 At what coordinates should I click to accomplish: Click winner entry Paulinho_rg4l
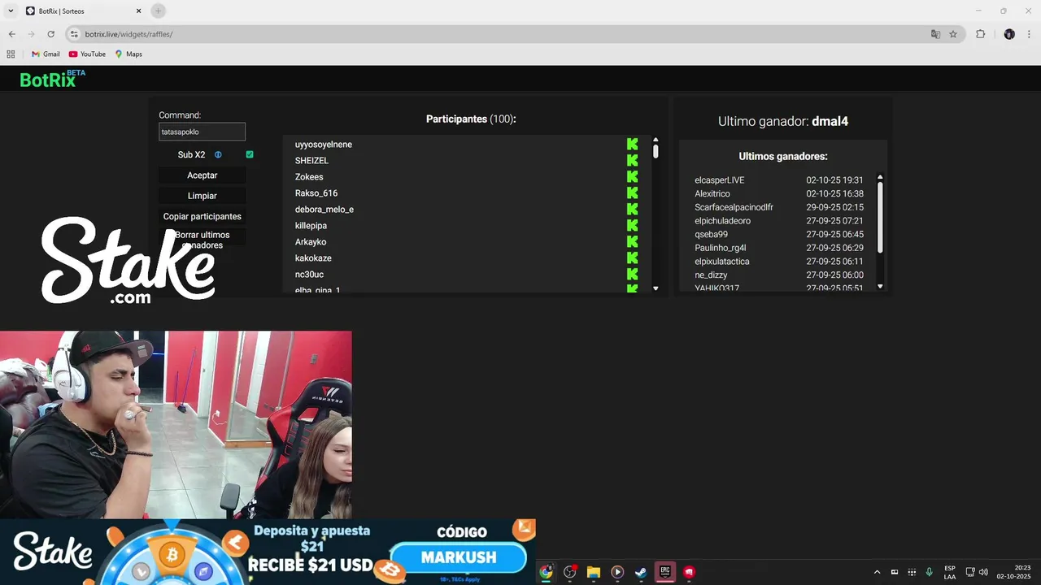[721, 248]
